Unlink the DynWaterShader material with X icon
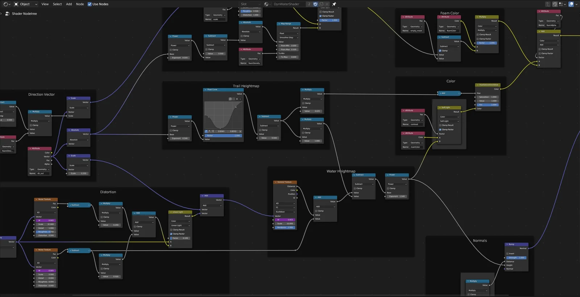Screen dimensions: 580x297 coord(327,4)
